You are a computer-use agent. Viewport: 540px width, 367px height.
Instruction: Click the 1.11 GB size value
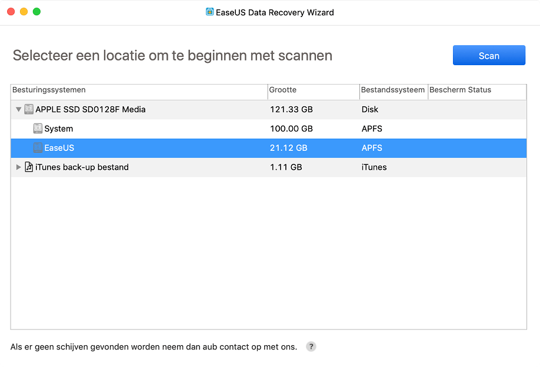(286, 167)
